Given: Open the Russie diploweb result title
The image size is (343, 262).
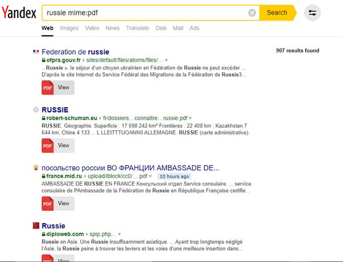Looking at the screenshot, I should [54, 226].
